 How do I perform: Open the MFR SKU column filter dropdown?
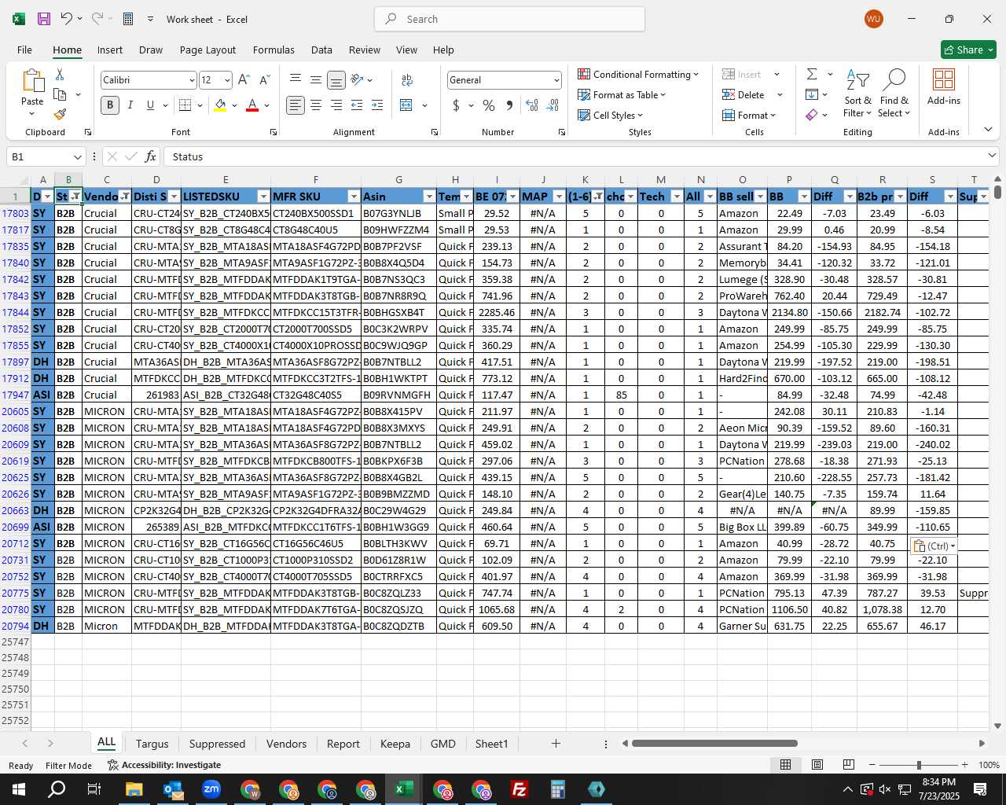pos(354,197)
